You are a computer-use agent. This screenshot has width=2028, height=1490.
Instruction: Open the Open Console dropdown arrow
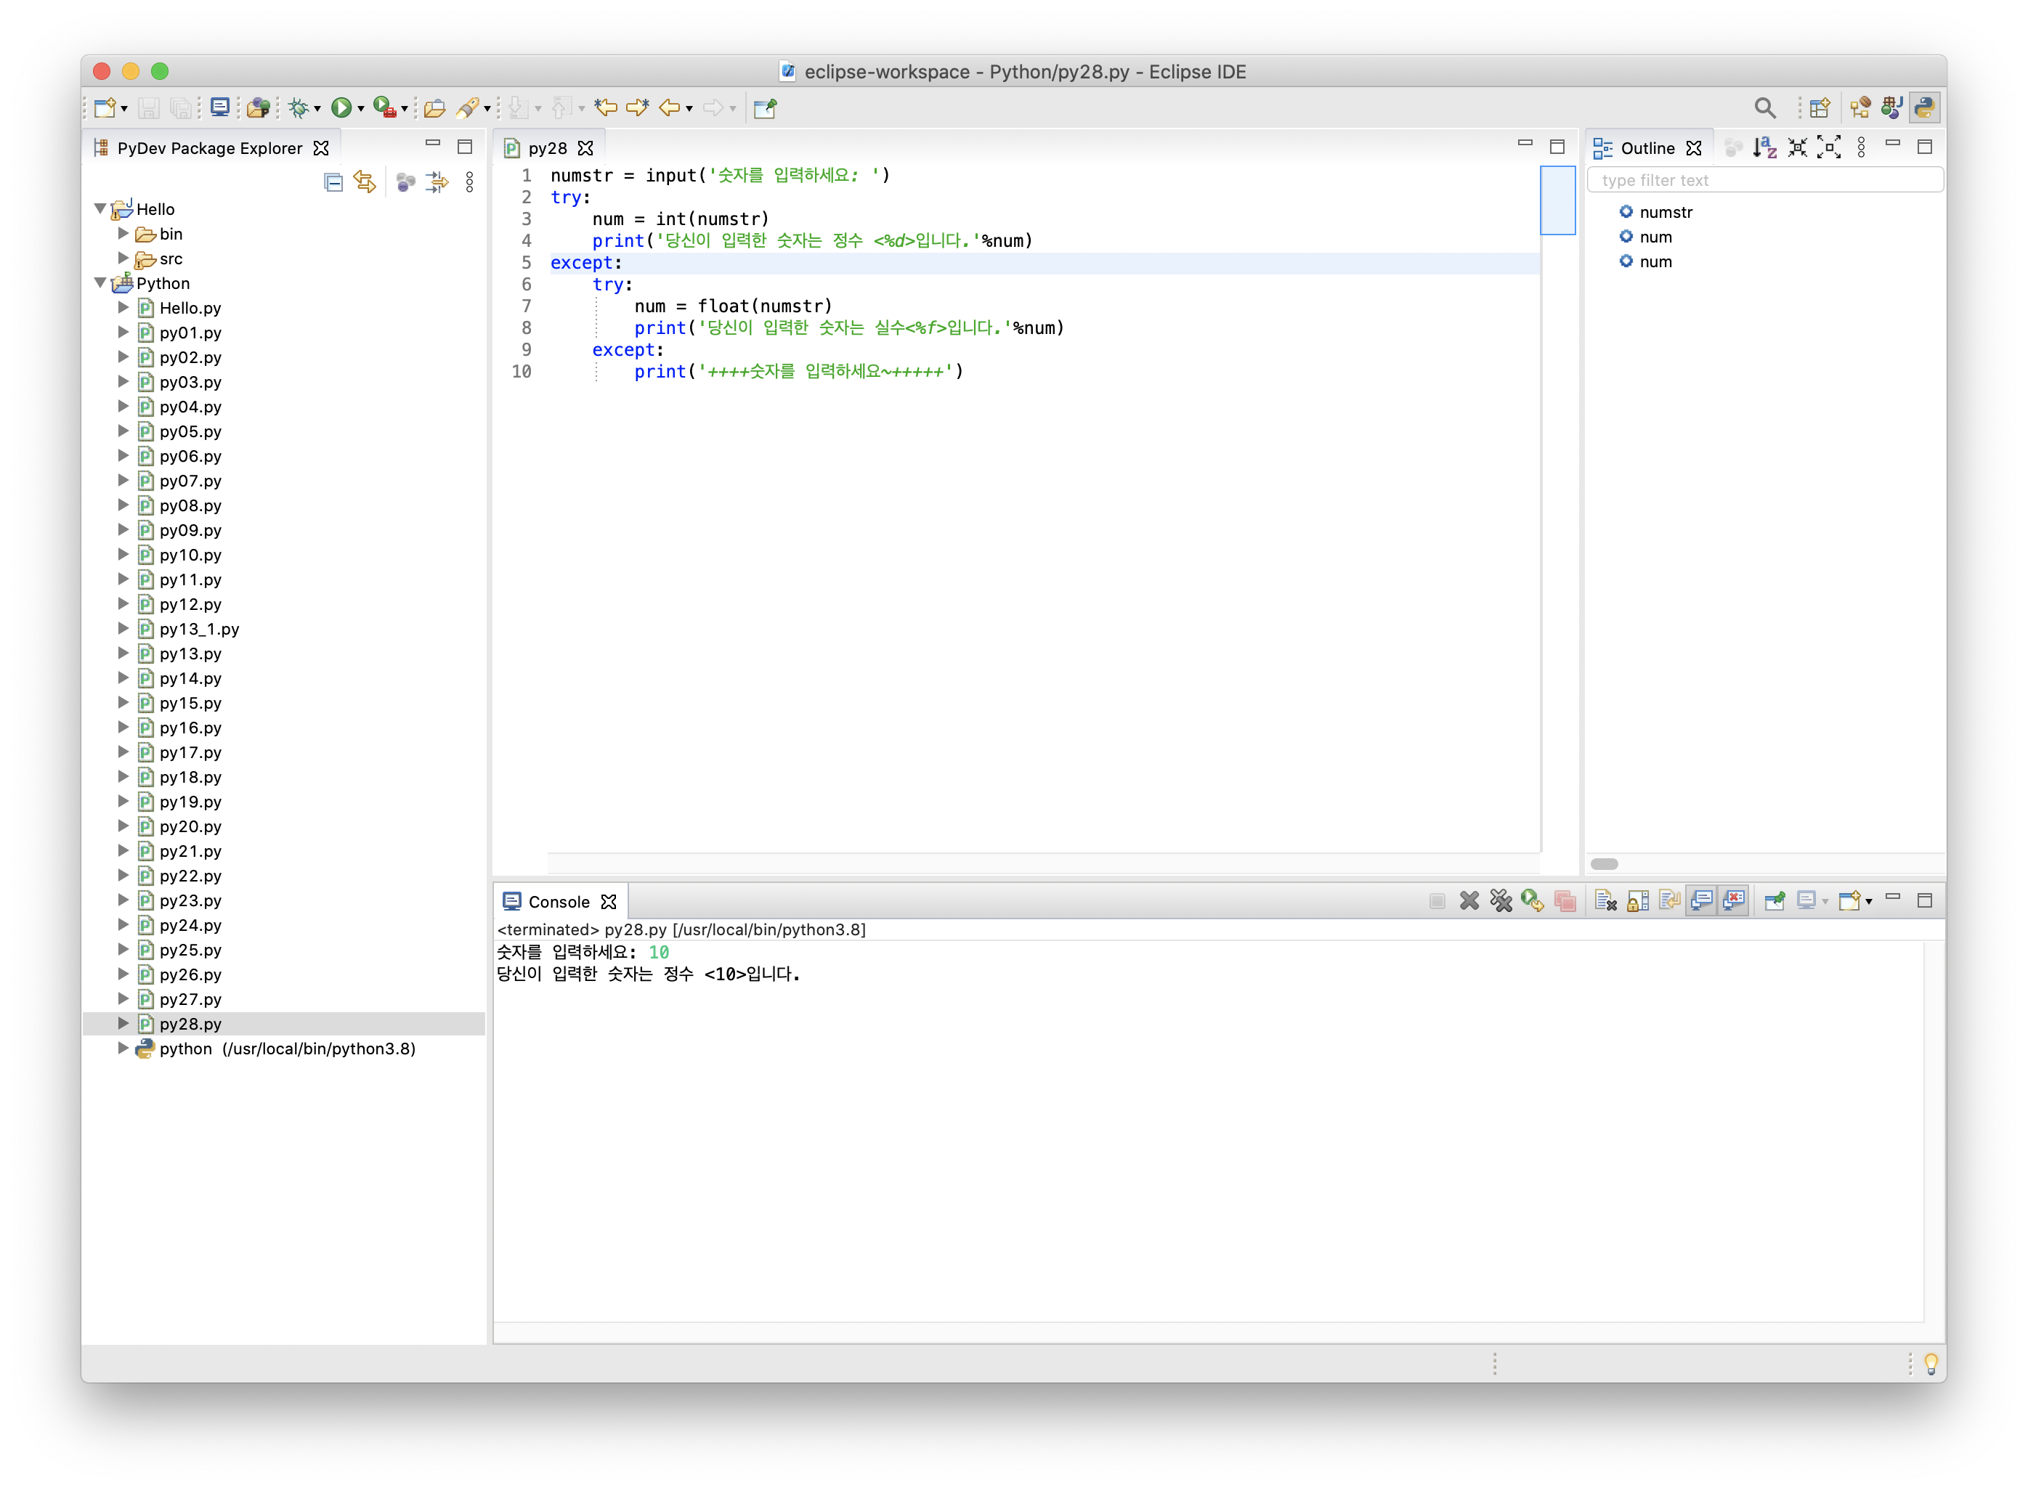1868,902
